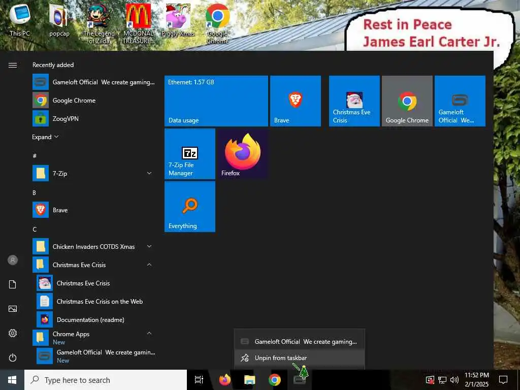This screenshot has height=390, width=520.
Task: Open the 7-Zip folder in app list
Action: coord(94,173)
